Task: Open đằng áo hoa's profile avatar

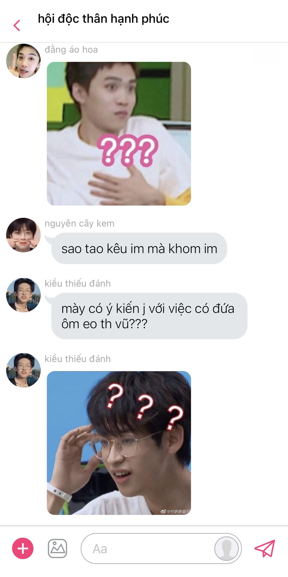Action: tap(23, 61)
